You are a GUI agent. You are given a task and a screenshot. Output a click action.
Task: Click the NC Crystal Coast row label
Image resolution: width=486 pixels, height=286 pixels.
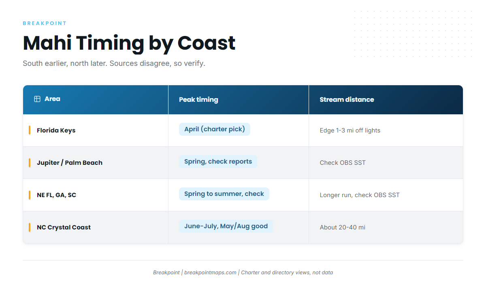coord(64,227)
